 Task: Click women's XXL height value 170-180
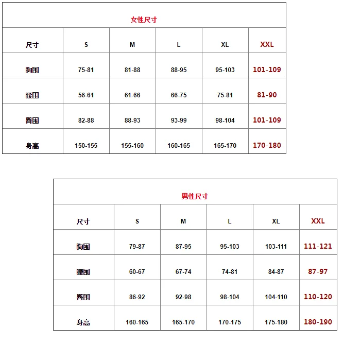pyautogui.click(x=267, y=145)
